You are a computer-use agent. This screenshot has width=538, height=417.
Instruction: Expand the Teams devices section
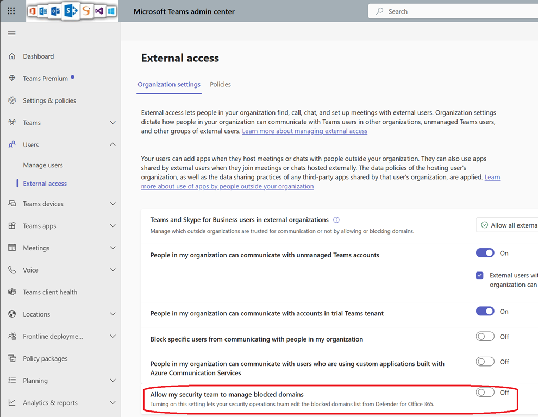coord(112,204)
